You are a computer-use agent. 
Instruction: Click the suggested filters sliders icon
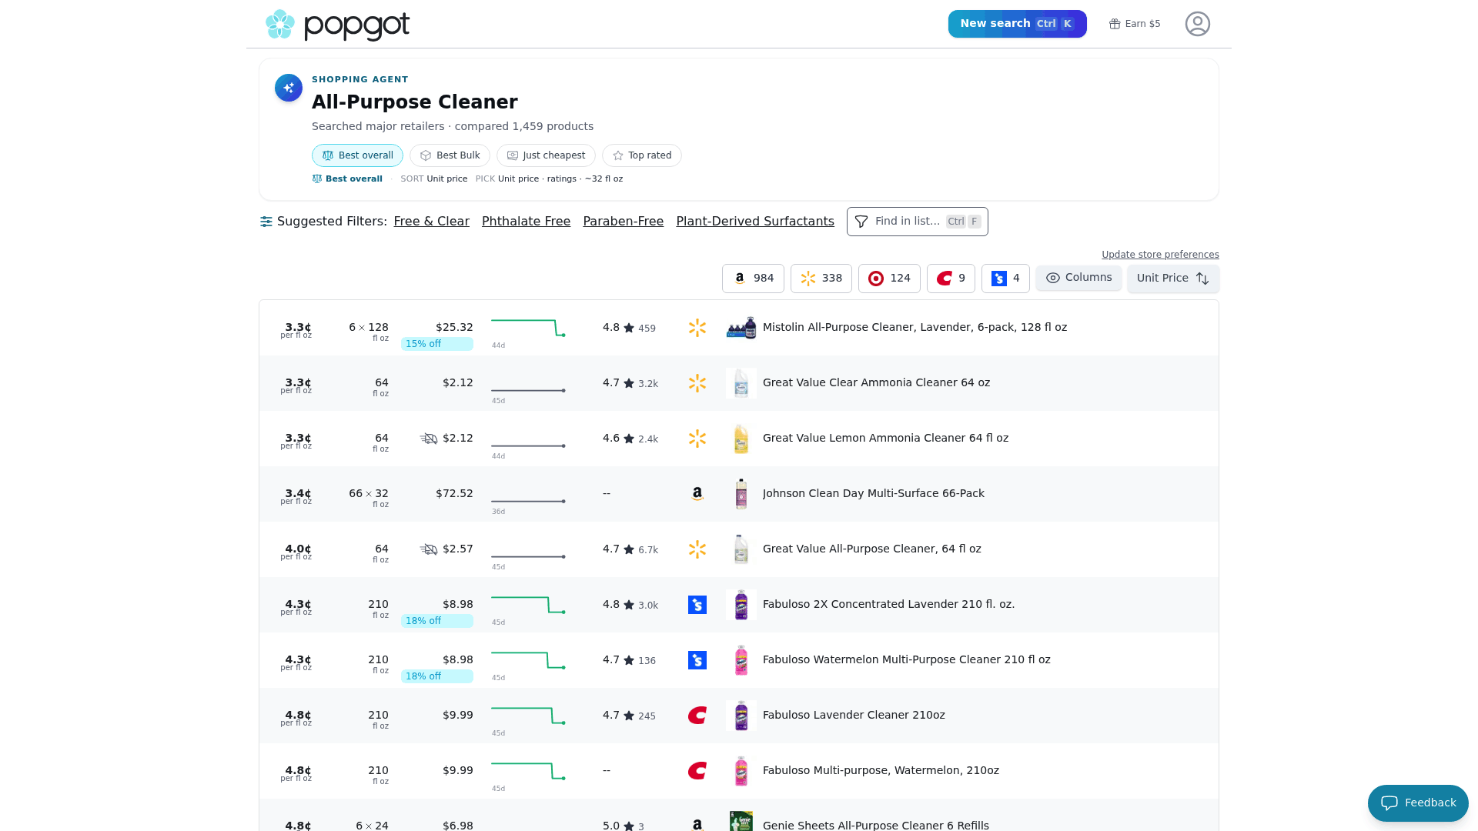266,222
